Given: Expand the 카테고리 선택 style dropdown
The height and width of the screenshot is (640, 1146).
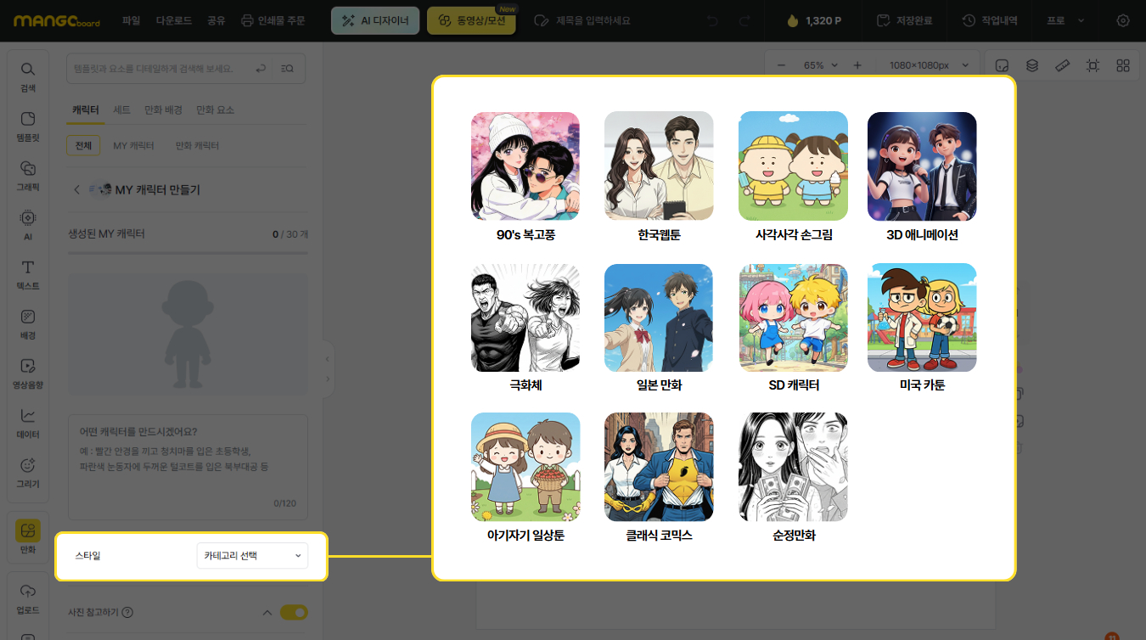Looking at the screenshot, I should click(252, 556).
